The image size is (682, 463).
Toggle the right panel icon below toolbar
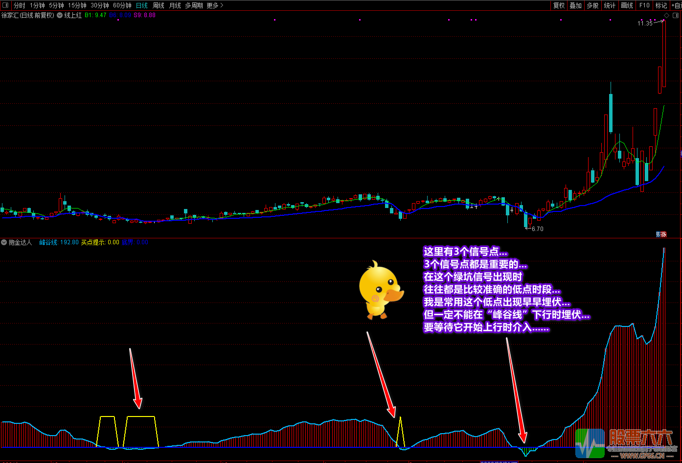[x=675, y=16]
